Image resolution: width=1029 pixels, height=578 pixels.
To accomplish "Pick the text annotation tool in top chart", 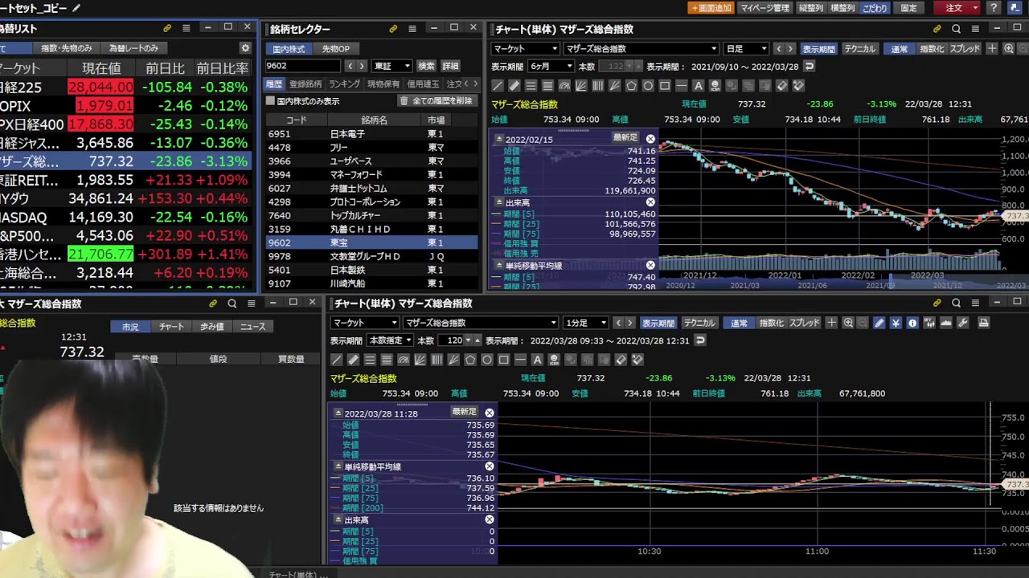I will (x=698, y=86).
